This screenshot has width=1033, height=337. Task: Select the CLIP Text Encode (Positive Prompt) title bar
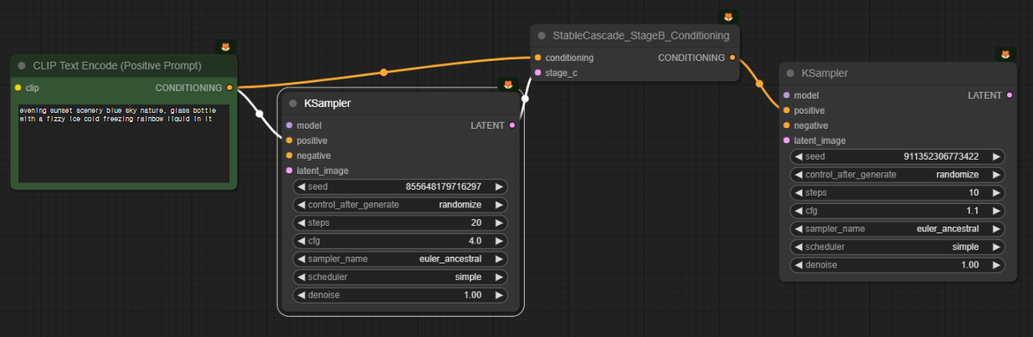(x=125, y=65)
